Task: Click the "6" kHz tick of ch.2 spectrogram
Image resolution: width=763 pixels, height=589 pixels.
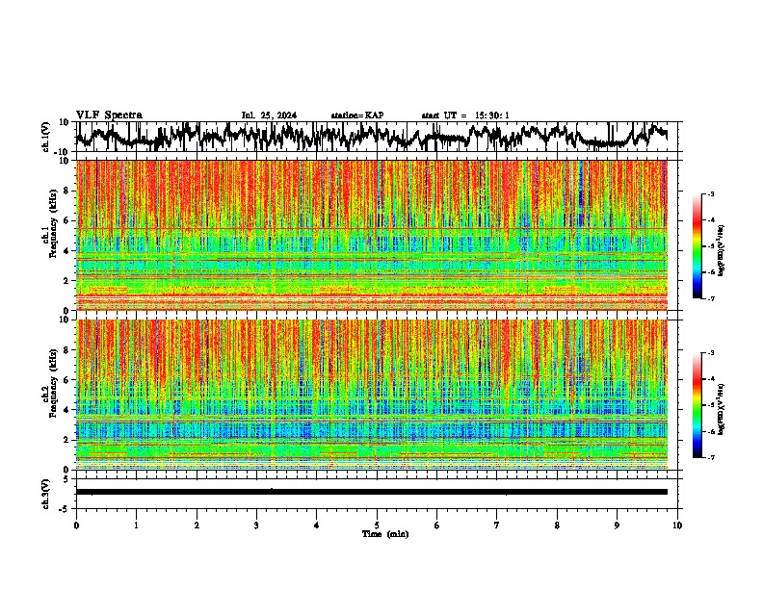Action: point(67,380)
